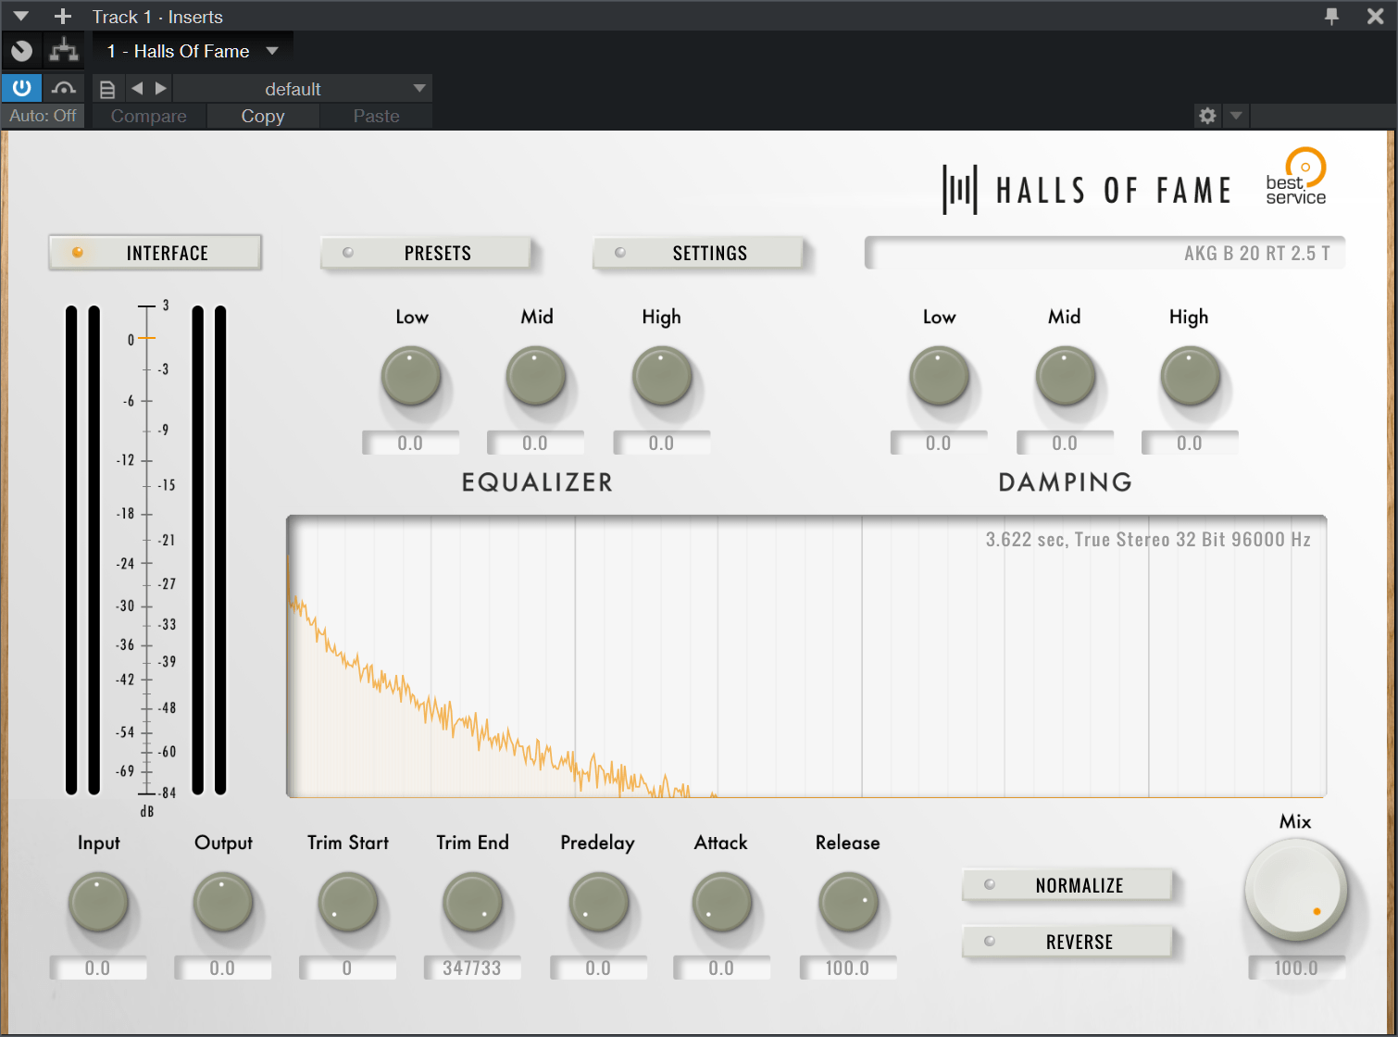The image size is (1398, 1037).
Task: Click the Output gain knob
Action: (x=223, y=902)
